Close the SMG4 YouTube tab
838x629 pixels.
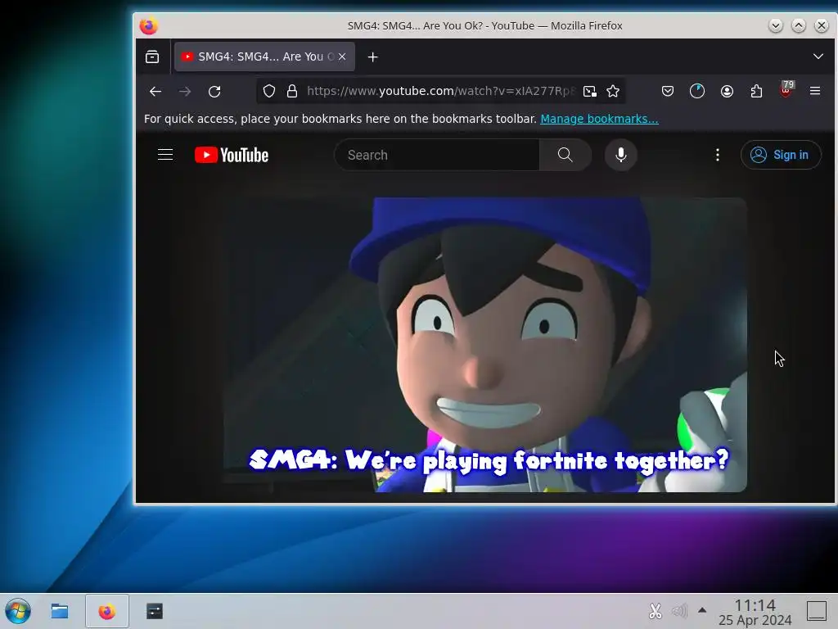(342, 57)
